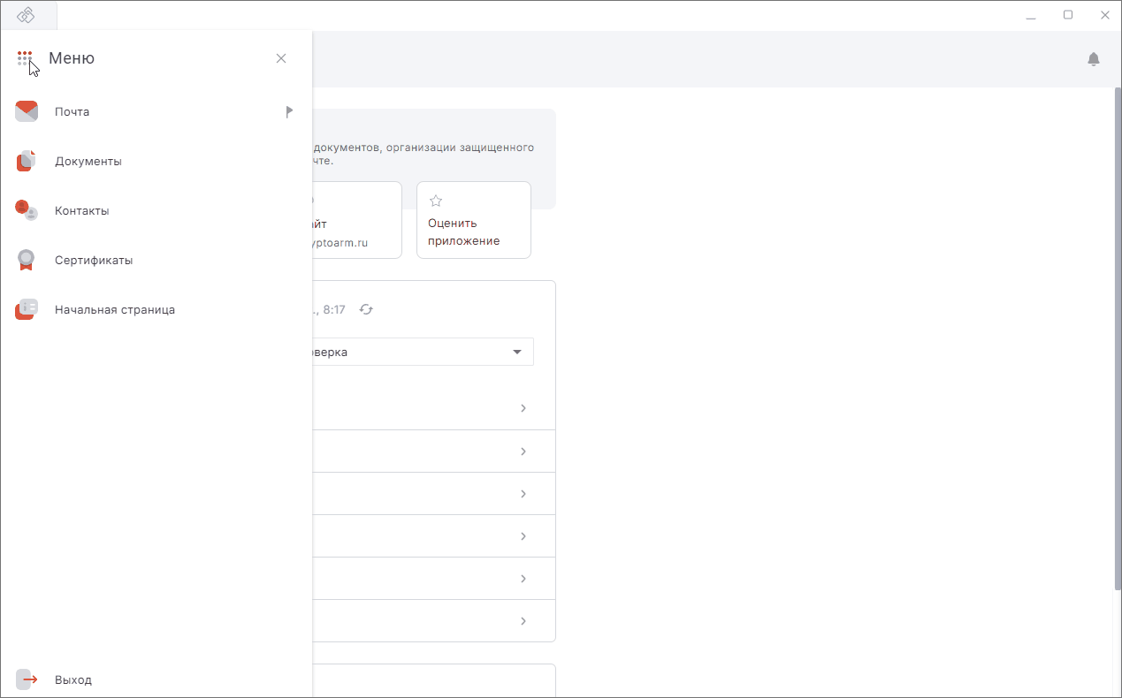Click the Оценить приложение card text
The width and height of the screenshot is (1122, 698).
(x=464, y=231)
